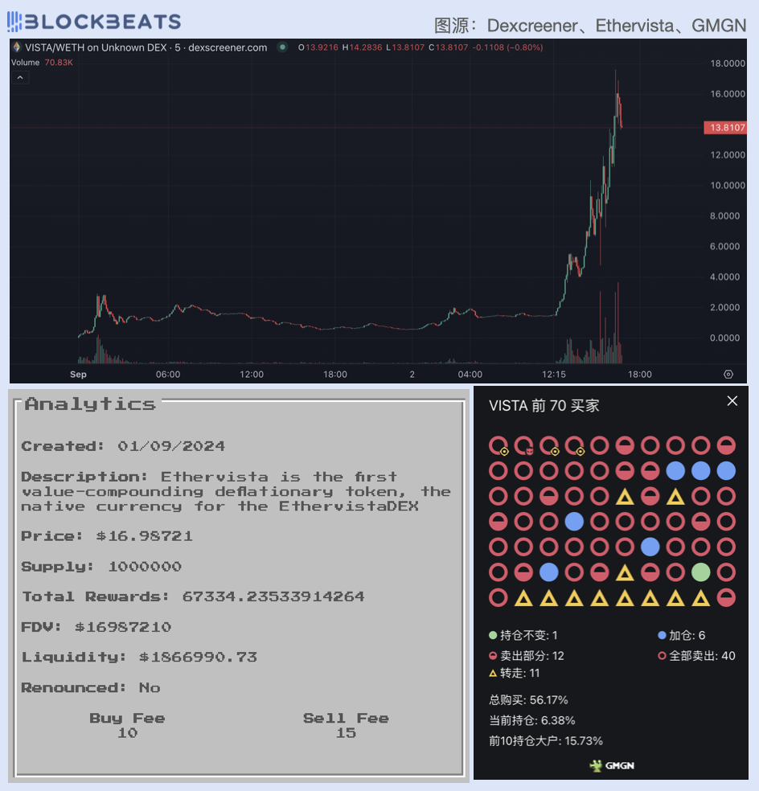Click the buyer bubble with devil badge
The height and width of the screenshot is (791, 759).
click(523, 445)
